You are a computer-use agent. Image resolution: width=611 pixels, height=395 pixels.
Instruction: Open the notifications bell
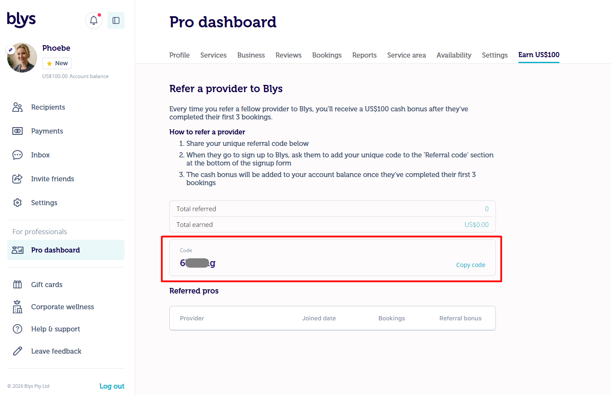click(94, 20)
